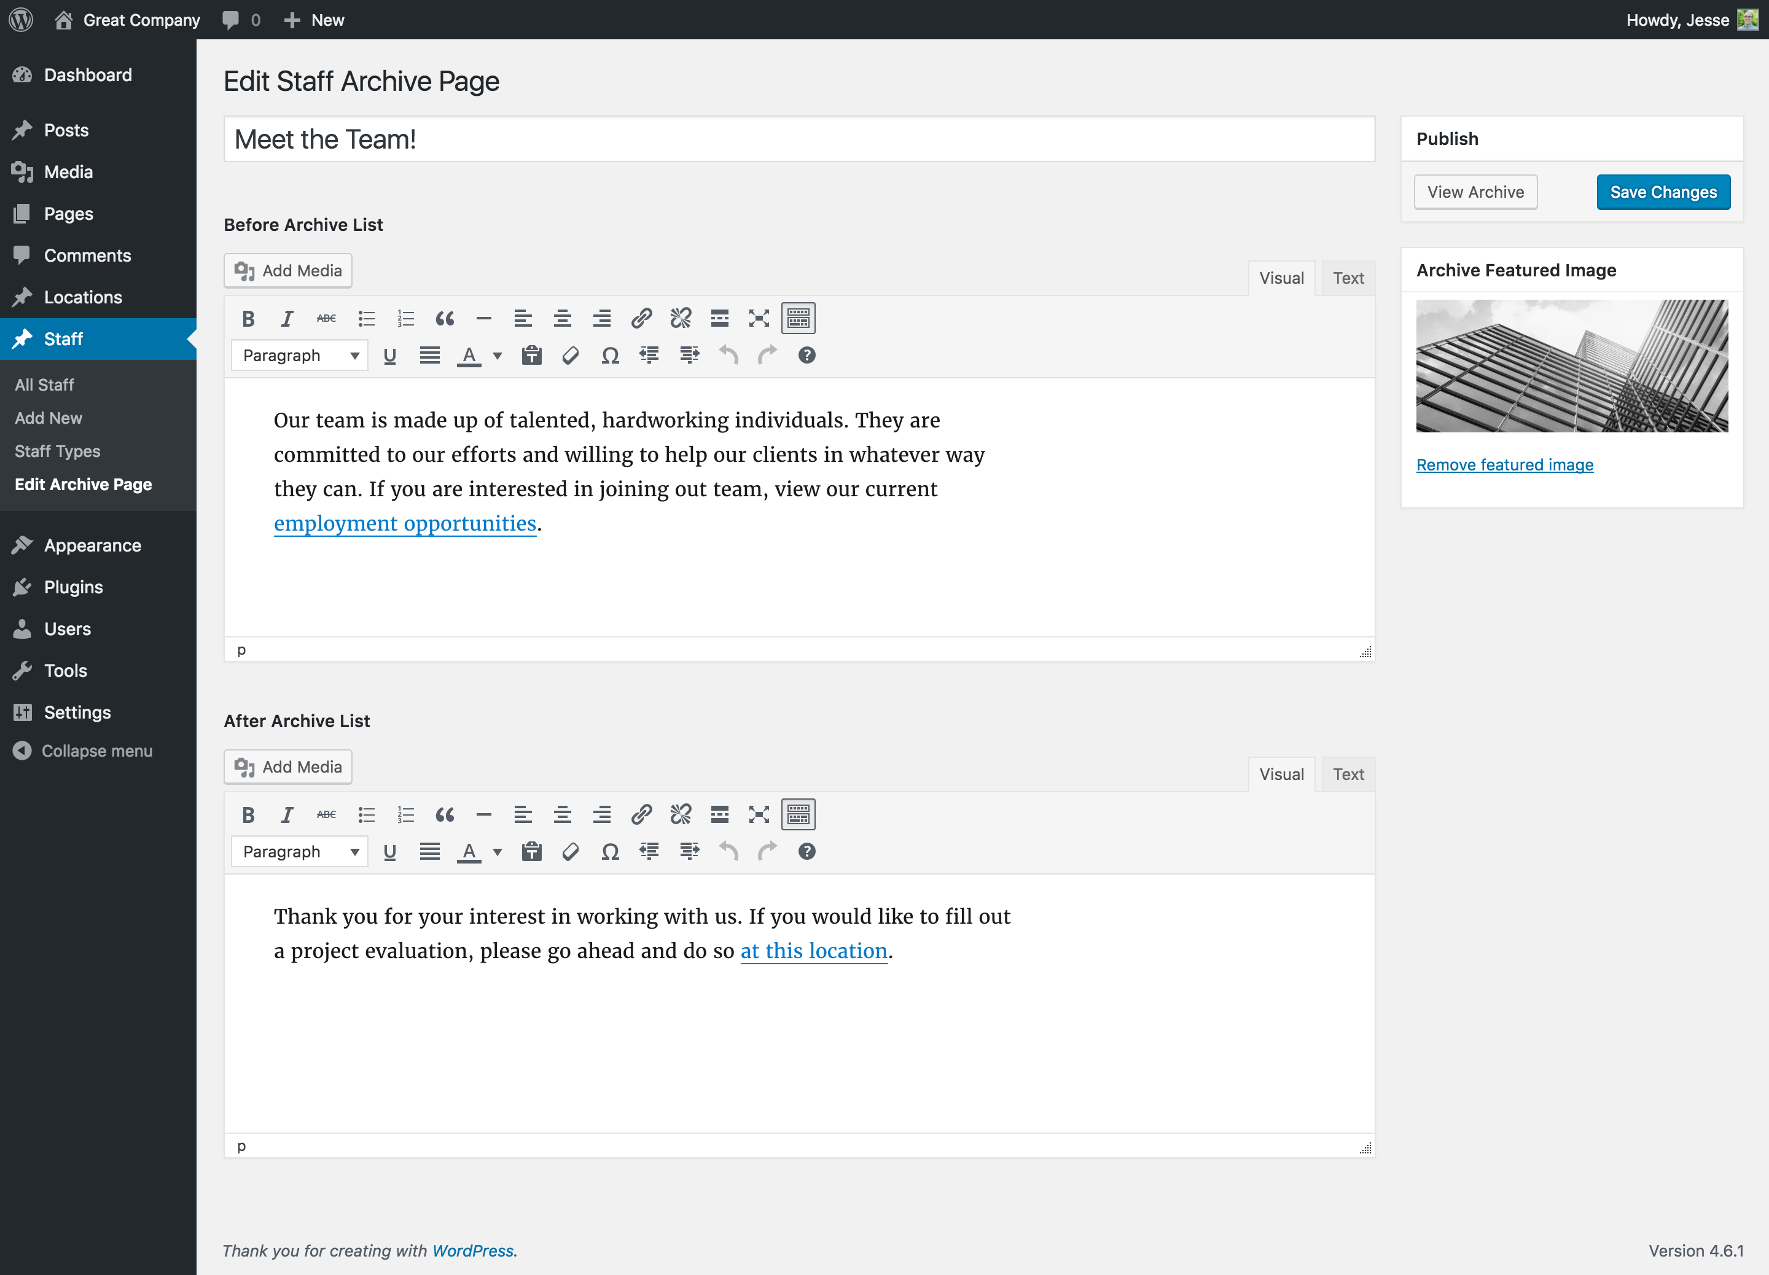The image size is (1769, 1275).
Task: Insert blockquote in Before Archive List editor
Action: [x=445, y=318]
